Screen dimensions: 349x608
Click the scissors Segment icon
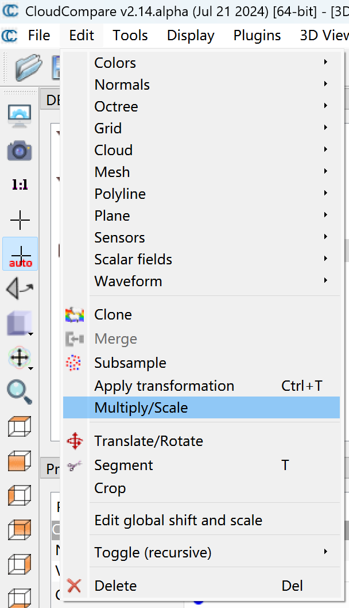click(75, 465)
